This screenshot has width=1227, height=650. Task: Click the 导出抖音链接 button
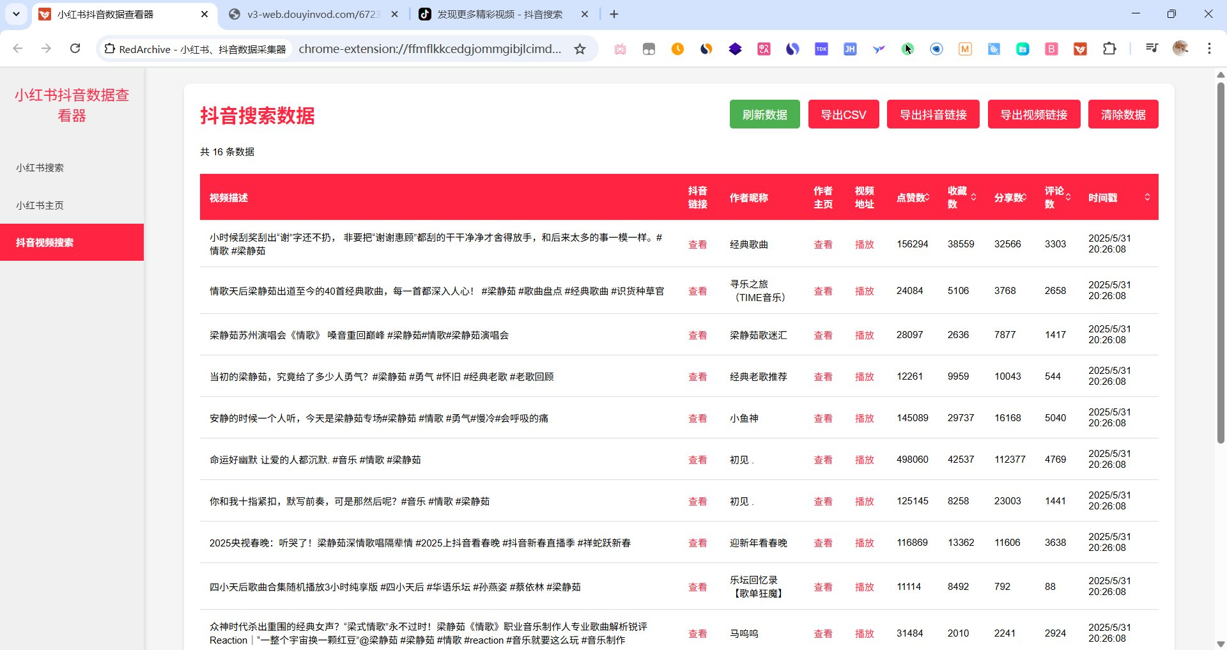click(933, 114)
